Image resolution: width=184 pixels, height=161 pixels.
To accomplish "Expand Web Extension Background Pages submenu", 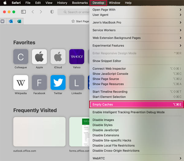I will coord(136,38).
